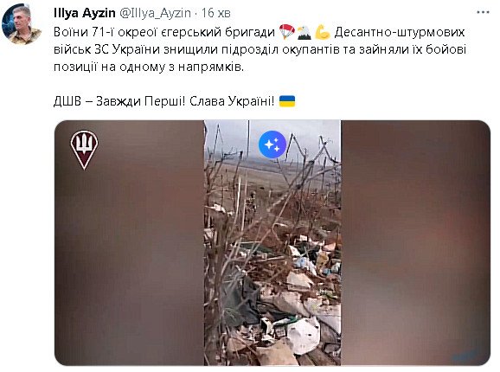The image size is (500, 372).
Task: Click the eagle emoji in tweet
Action: tap(304, 33)
